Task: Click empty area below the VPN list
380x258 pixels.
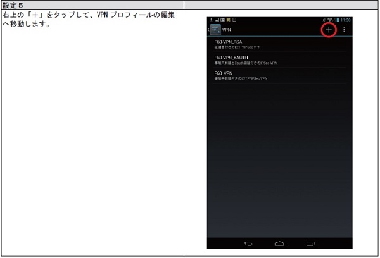Action: tap(279, 158)
